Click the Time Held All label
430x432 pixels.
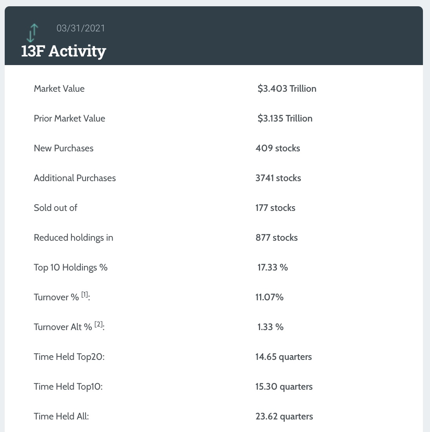click(x=61, y=416)
